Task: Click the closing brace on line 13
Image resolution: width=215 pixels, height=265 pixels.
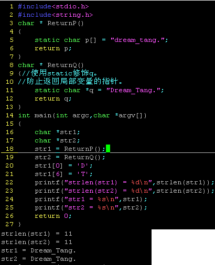Action: click(19, 107)
